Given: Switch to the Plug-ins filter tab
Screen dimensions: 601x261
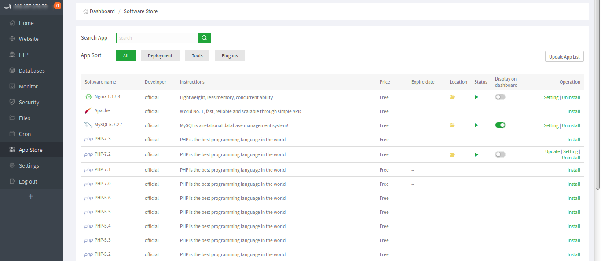Looking at the screenshot, I should click(229, 55).
